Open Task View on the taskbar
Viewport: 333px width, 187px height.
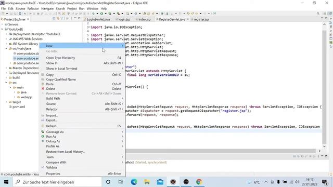point(121,182)
